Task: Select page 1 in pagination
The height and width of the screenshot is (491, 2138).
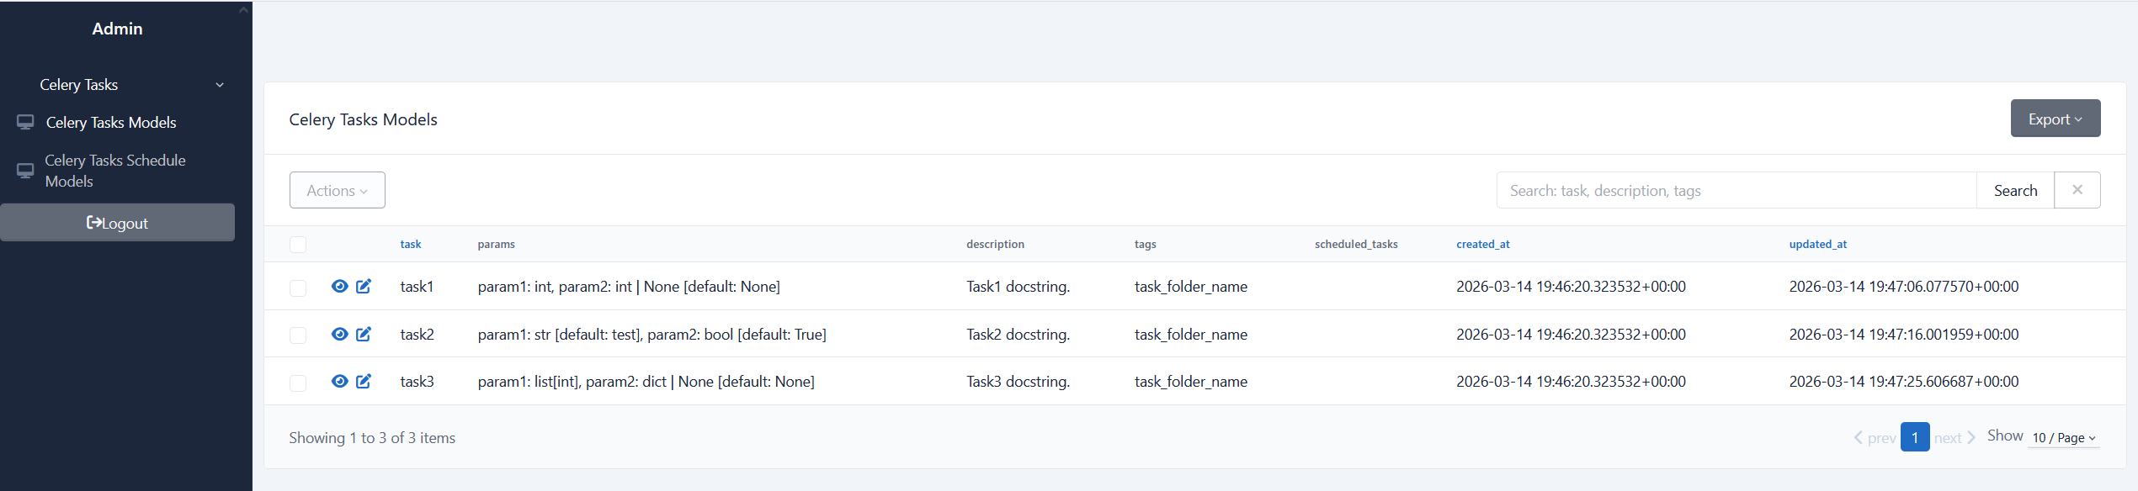Action: (x=1915, y=437)
